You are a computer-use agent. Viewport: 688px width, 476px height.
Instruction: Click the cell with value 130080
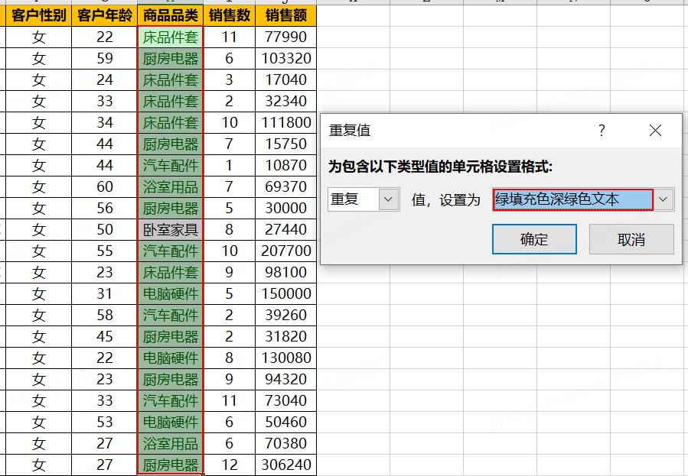tap(285, 358)
